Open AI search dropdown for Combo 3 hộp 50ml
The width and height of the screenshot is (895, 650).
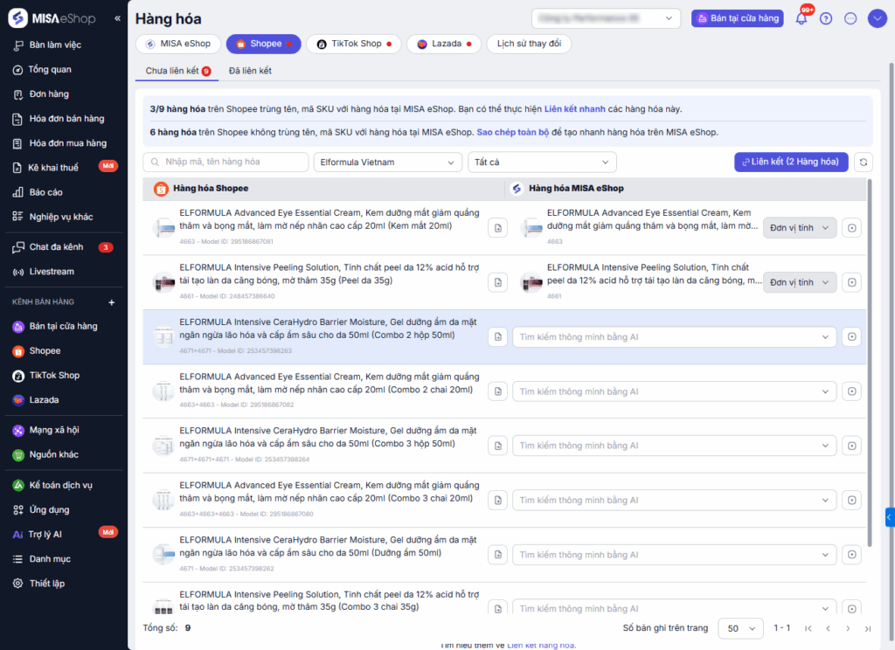click(x=674, y=446)
